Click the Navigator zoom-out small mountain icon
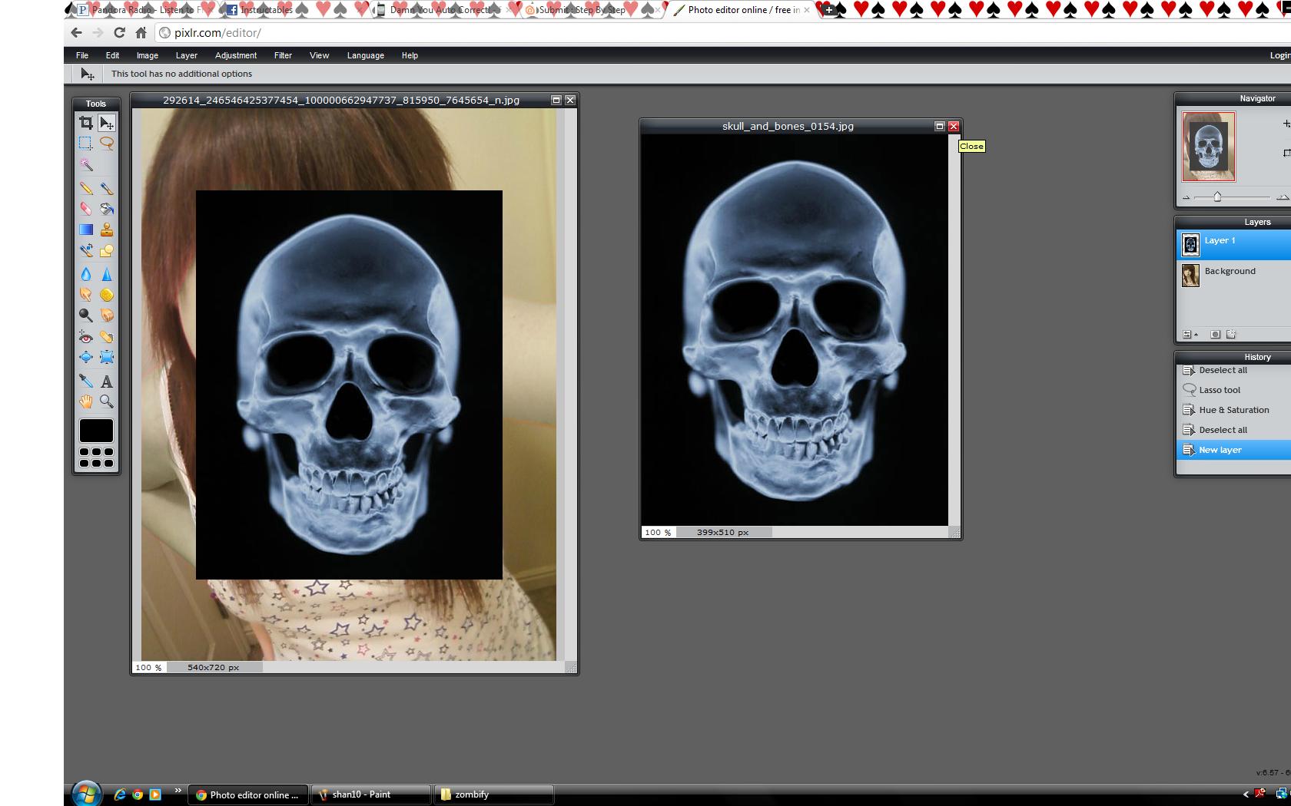The width and height of the screenshot is (1291, 806). pos(1186,198)
